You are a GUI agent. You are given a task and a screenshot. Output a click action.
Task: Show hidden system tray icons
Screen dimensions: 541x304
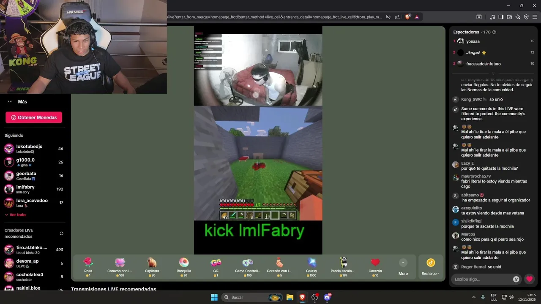pos(474,297)
